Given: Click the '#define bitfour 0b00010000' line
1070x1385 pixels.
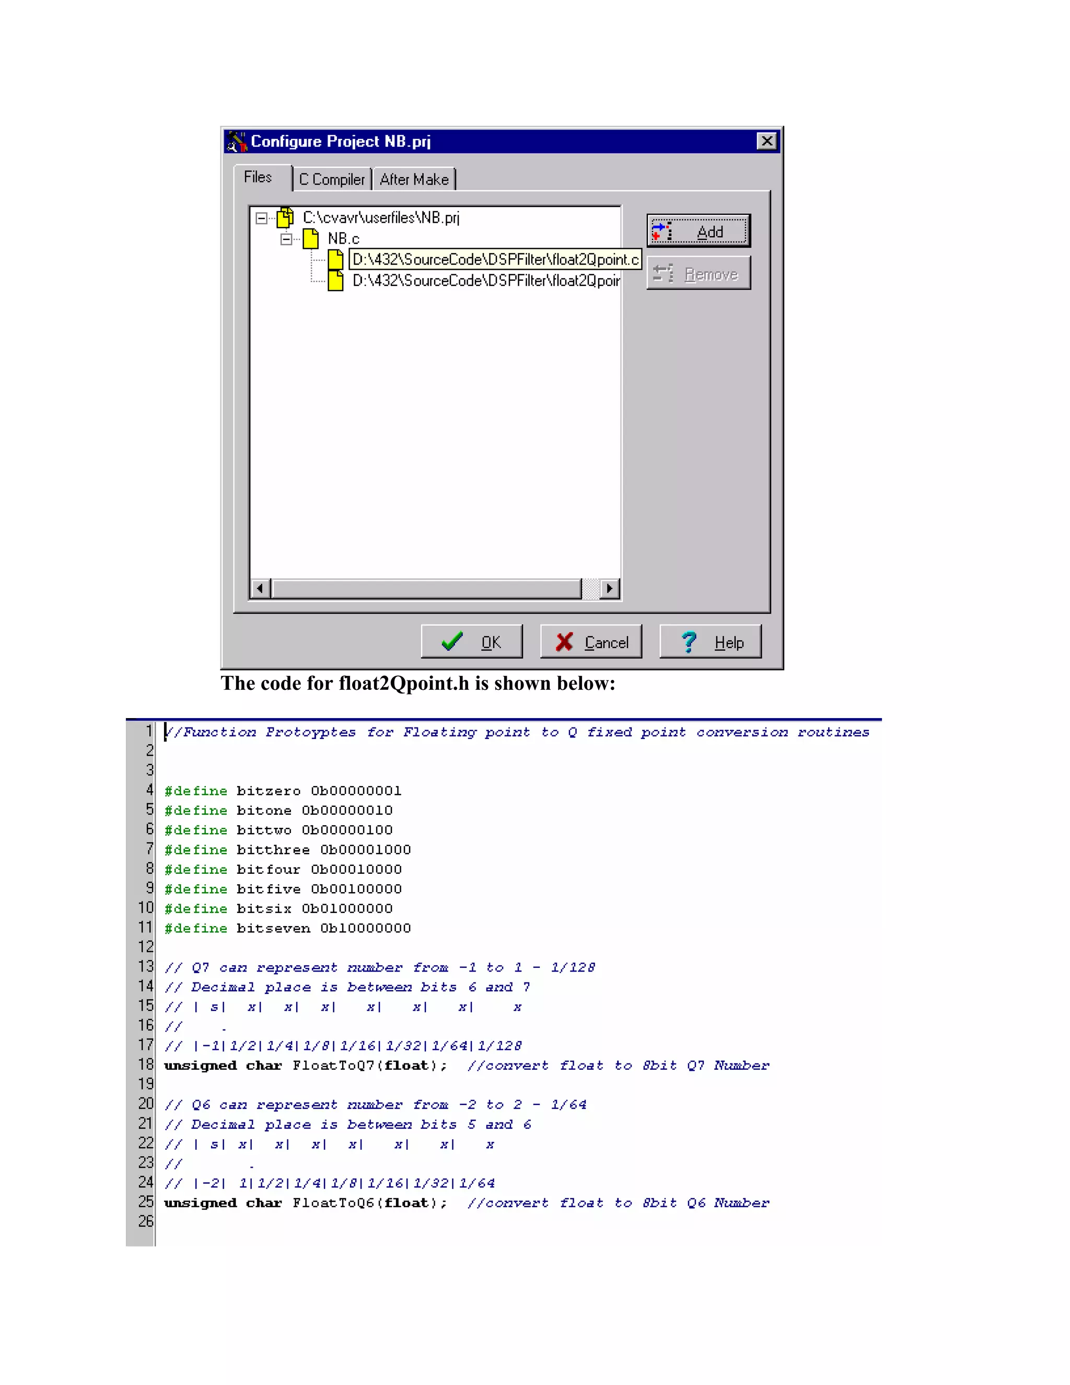Looking at the screenshot, I should tap(283, 870).
